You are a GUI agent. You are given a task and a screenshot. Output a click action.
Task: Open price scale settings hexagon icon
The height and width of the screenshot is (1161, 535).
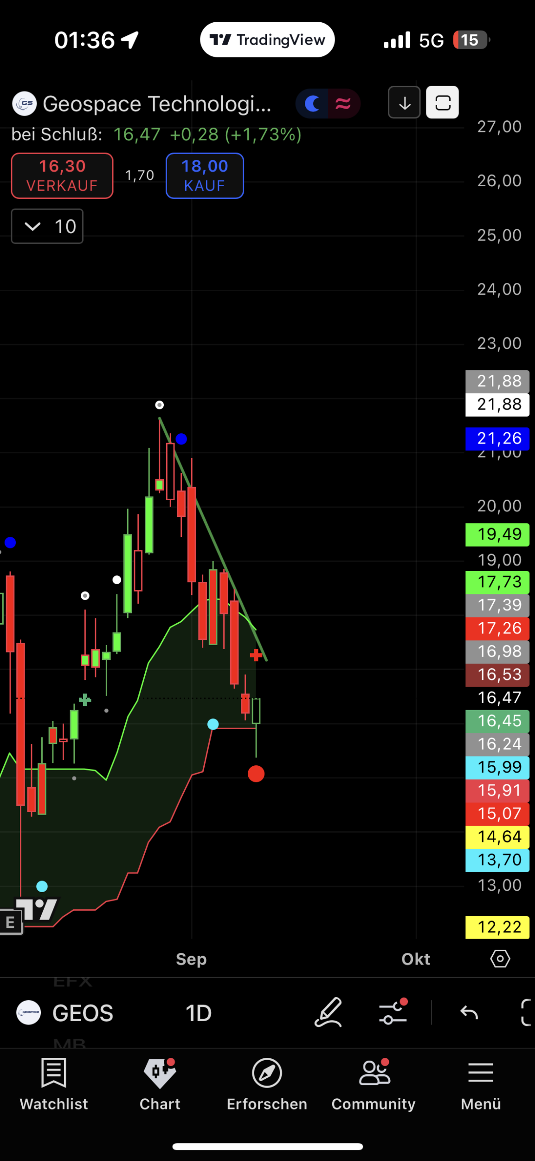500,959
